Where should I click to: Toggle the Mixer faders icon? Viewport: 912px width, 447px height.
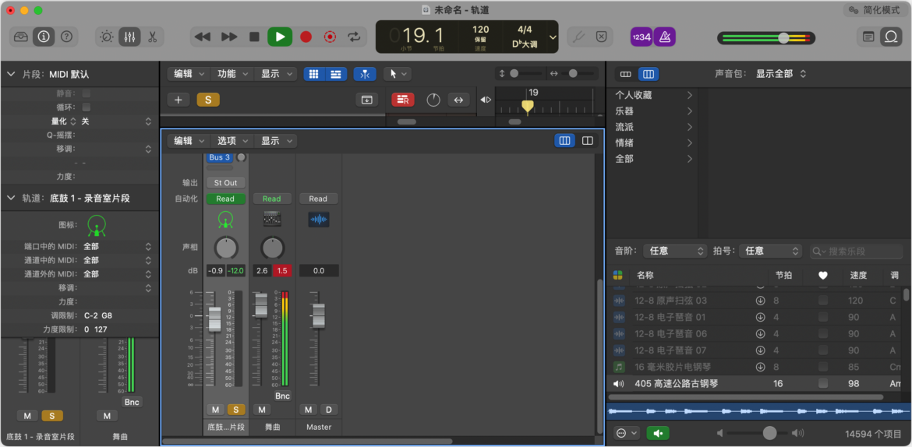129,37
